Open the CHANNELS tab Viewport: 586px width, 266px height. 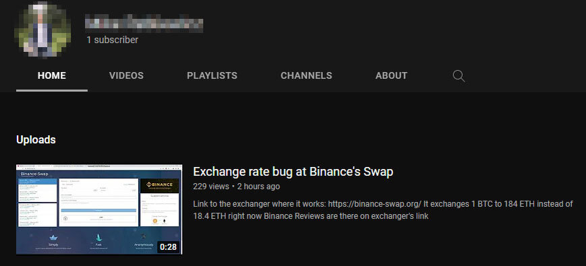pyautogui.click(x=306, y=75)
